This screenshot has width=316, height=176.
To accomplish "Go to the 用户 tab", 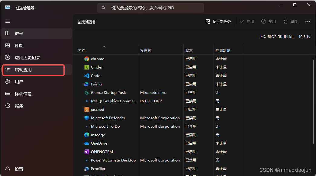I will coord(37,82).
